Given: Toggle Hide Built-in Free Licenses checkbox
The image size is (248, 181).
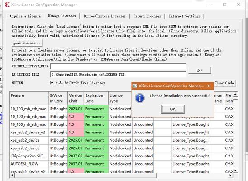Looking at the screenshot, I should tap(52, 83).
